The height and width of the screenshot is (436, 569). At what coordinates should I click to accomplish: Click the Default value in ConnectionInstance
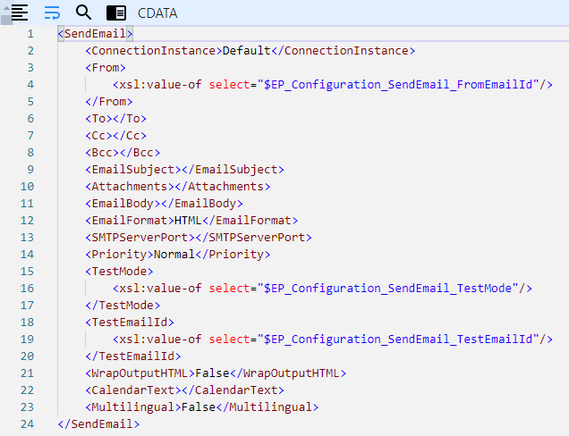[x=246, y=51]
